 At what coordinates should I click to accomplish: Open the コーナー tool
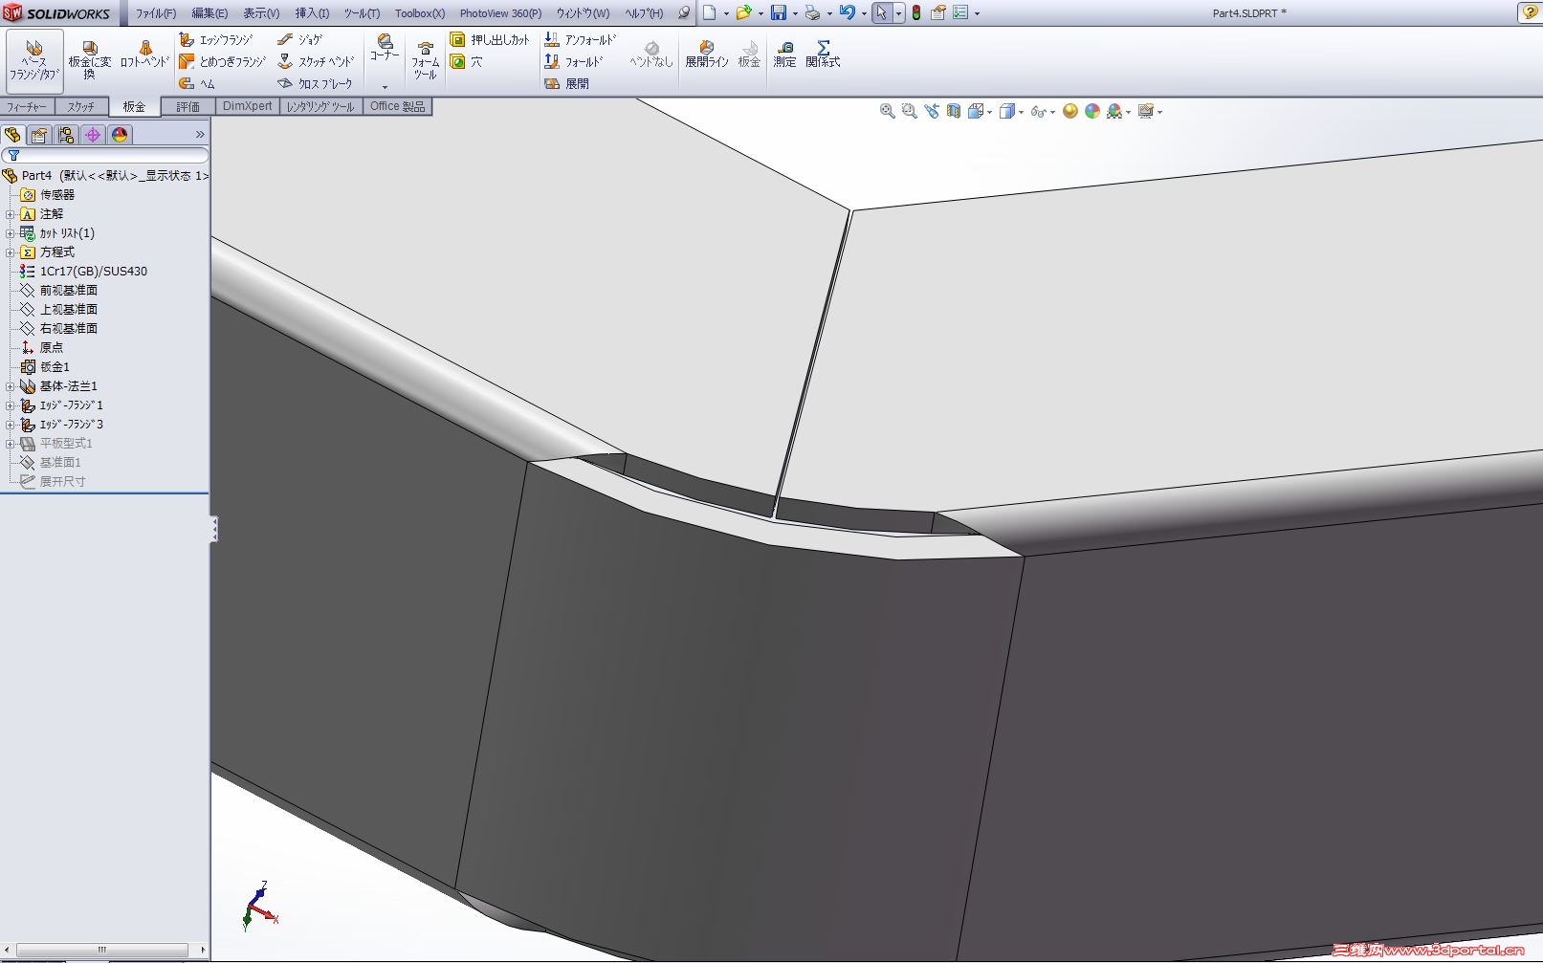pos(385,48)
